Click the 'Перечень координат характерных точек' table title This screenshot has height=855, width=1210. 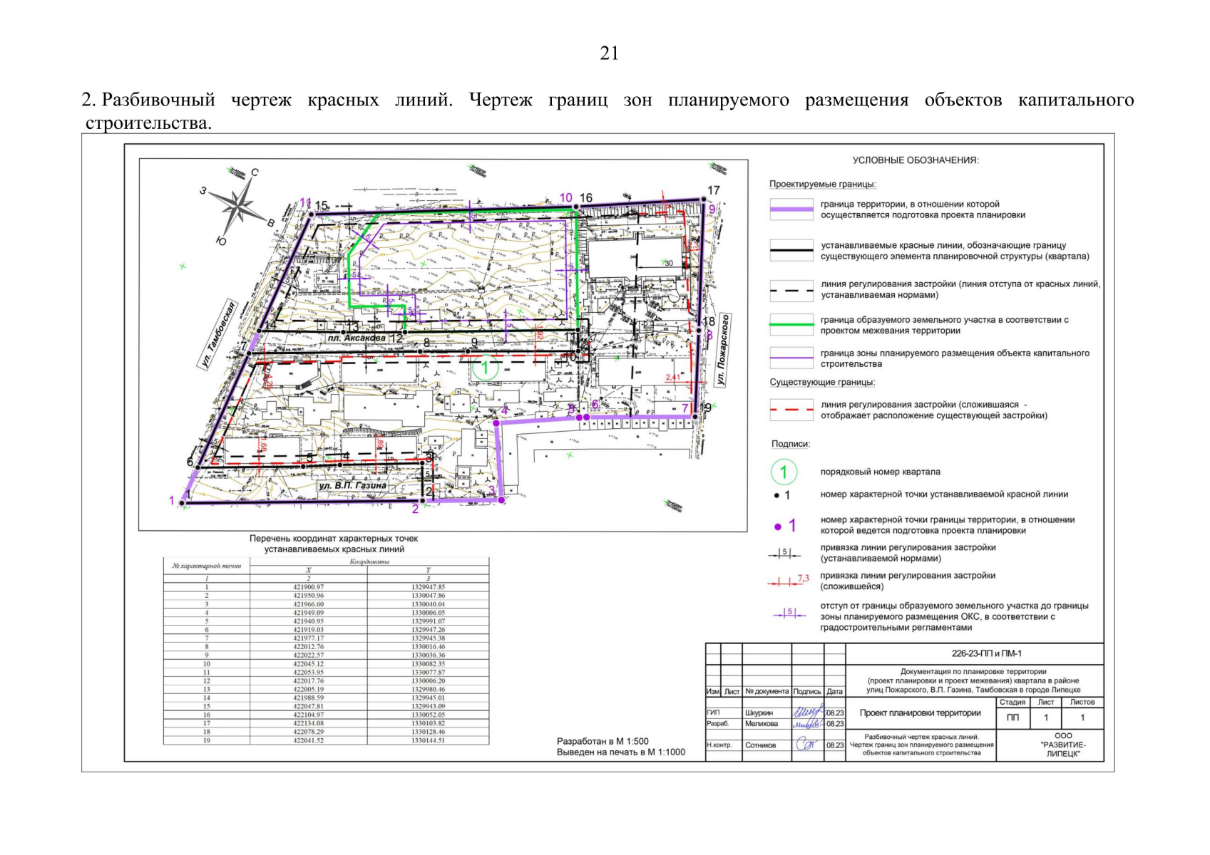pos(334,539)
